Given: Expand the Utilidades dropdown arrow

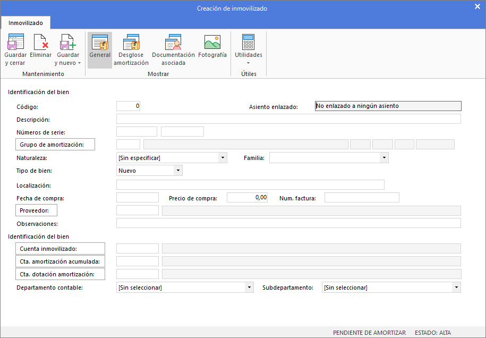Looking at the screenshot, I should 248,63.
